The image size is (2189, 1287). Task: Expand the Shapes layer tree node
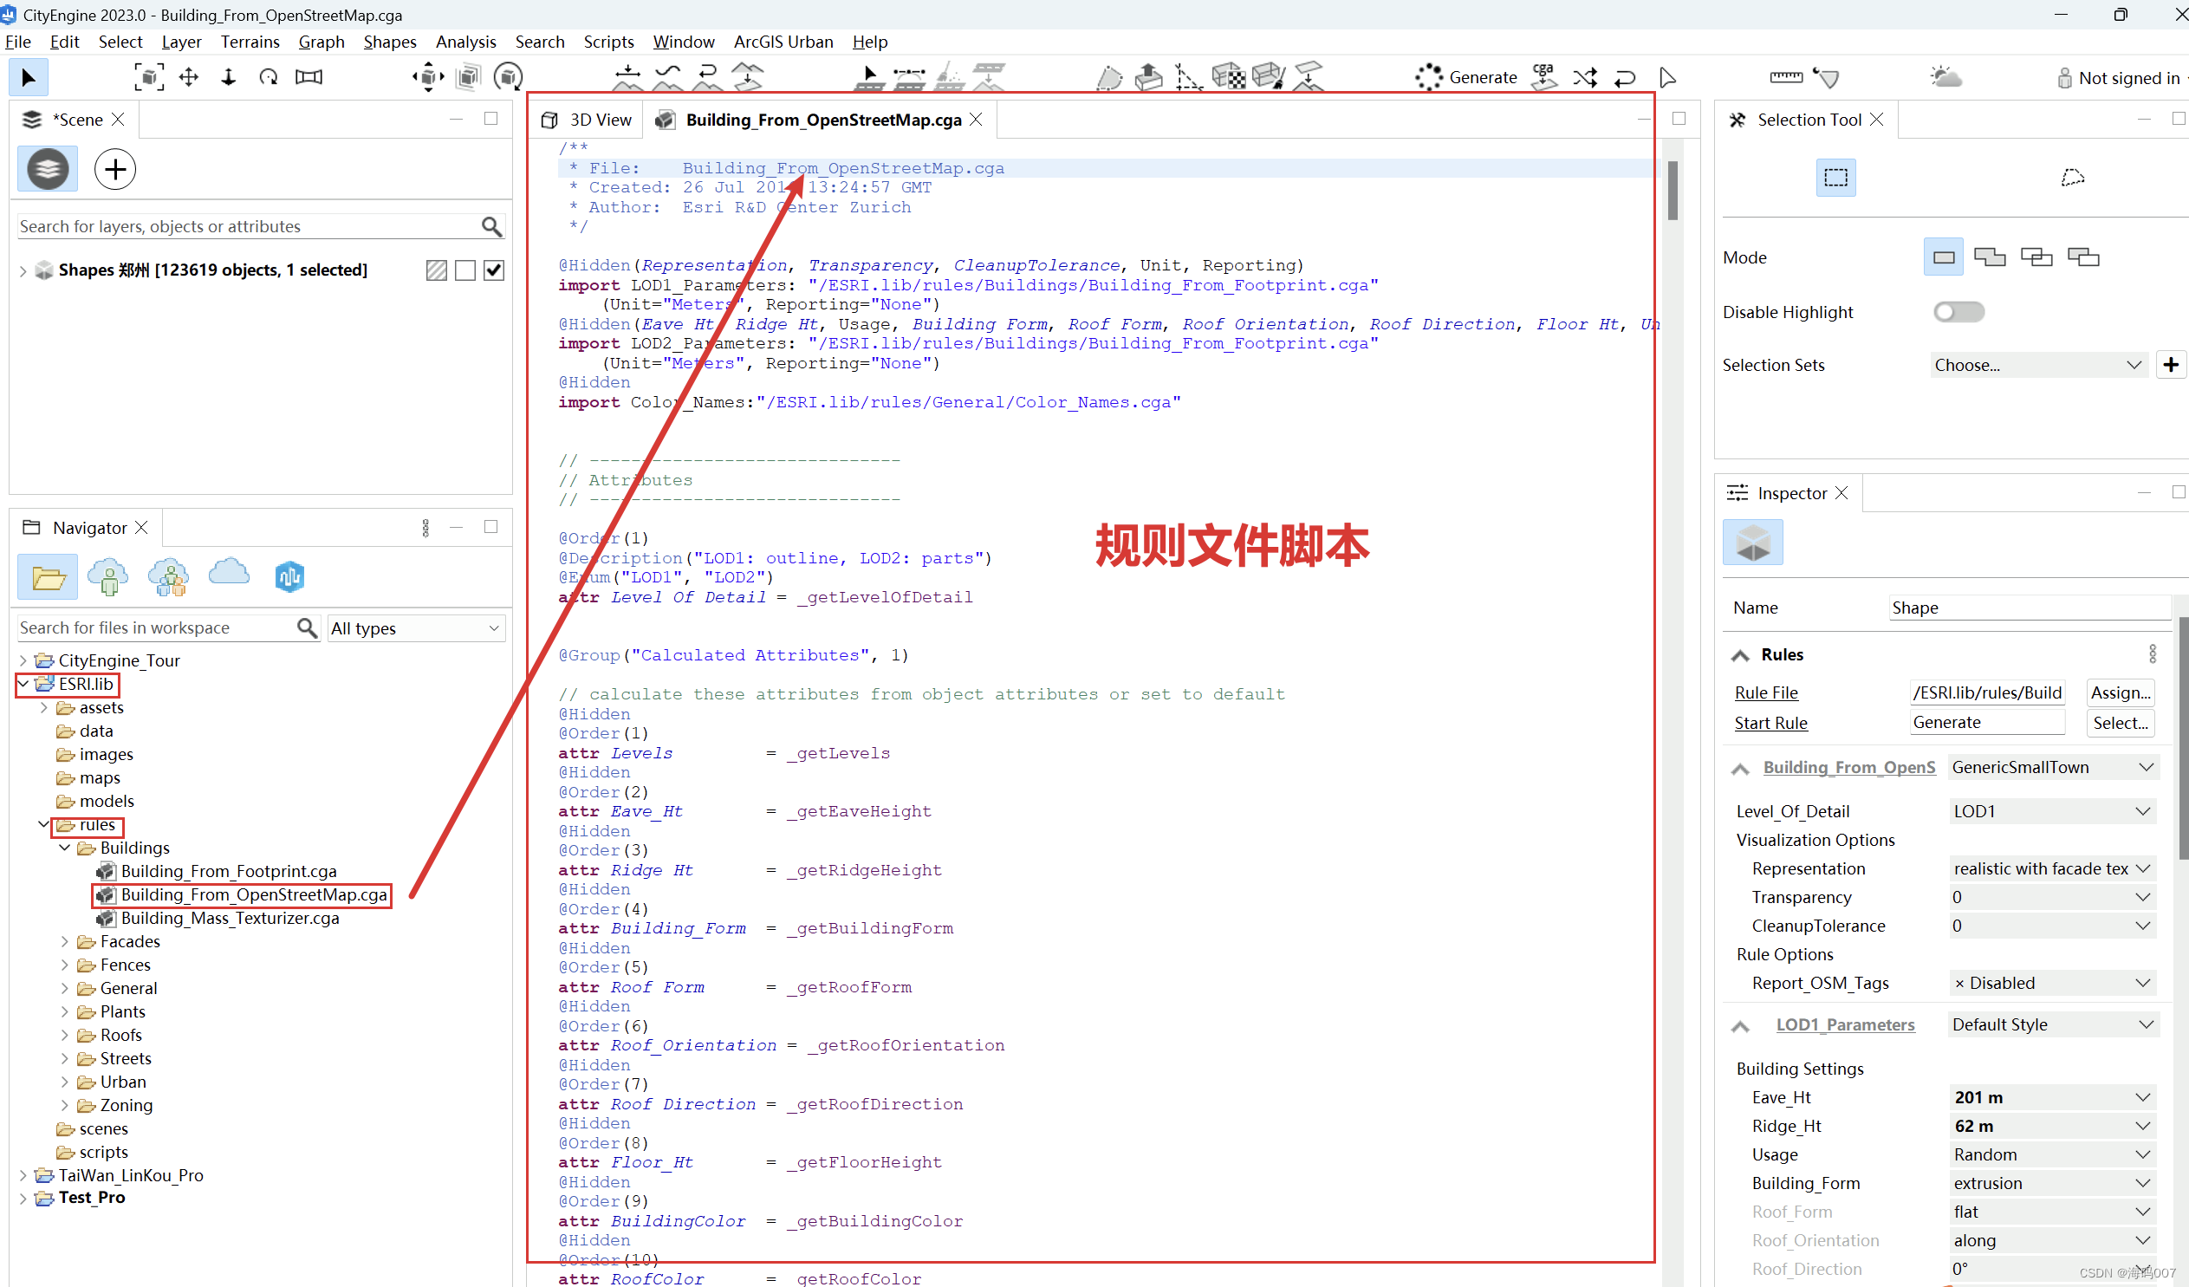click(23, 270)
